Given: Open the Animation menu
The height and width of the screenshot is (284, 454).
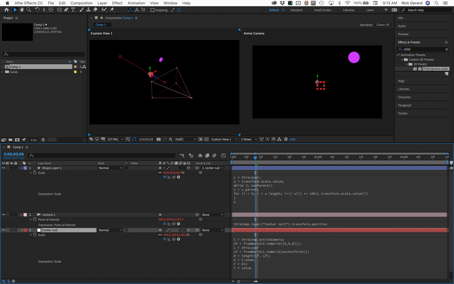Looking at the screenshot, I should tap(136, 3).
